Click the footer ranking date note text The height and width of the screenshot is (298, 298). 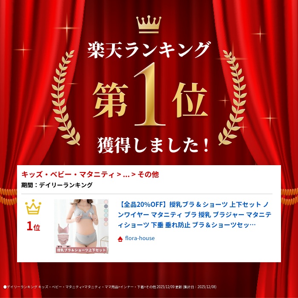click(x=110, y=287)
